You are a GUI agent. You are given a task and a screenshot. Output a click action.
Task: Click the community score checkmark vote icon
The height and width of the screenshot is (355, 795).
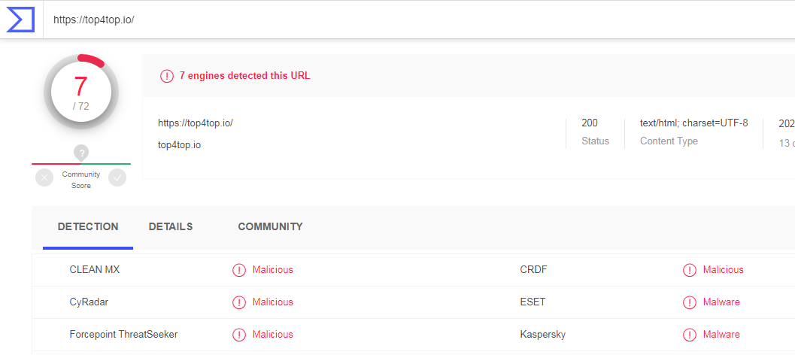tap(117, 177)
